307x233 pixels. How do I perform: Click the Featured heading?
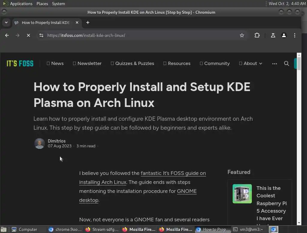239,172
